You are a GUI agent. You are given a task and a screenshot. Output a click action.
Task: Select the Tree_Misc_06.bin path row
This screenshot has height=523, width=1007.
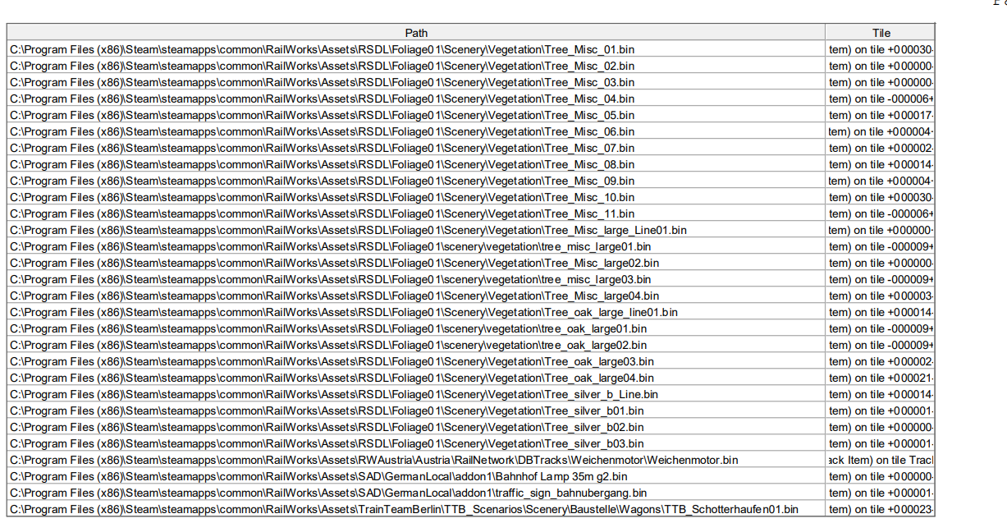point(416,131)
